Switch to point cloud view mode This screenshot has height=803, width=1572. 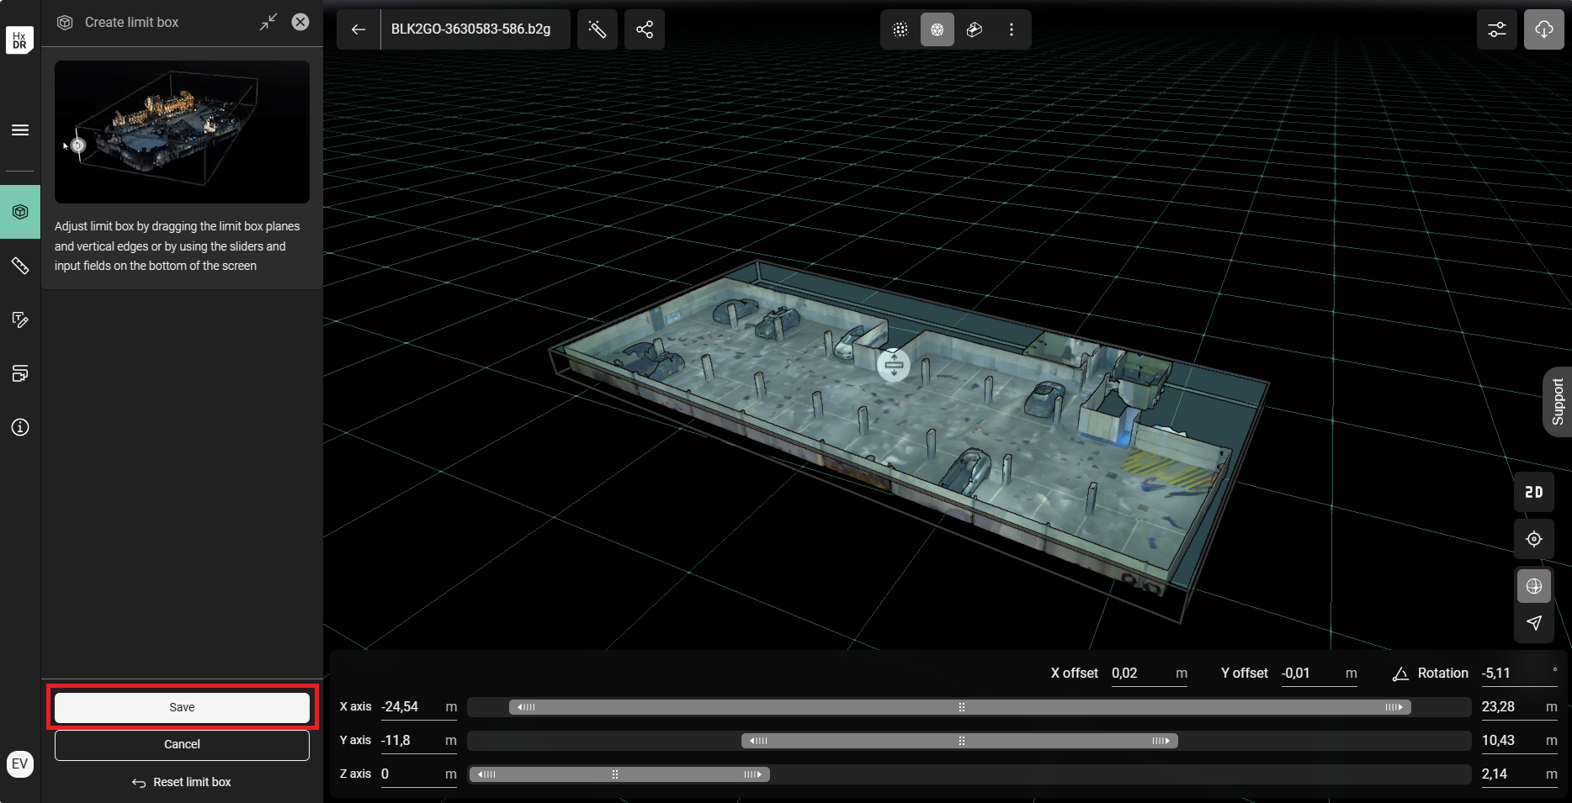click(x=900, y=29)
